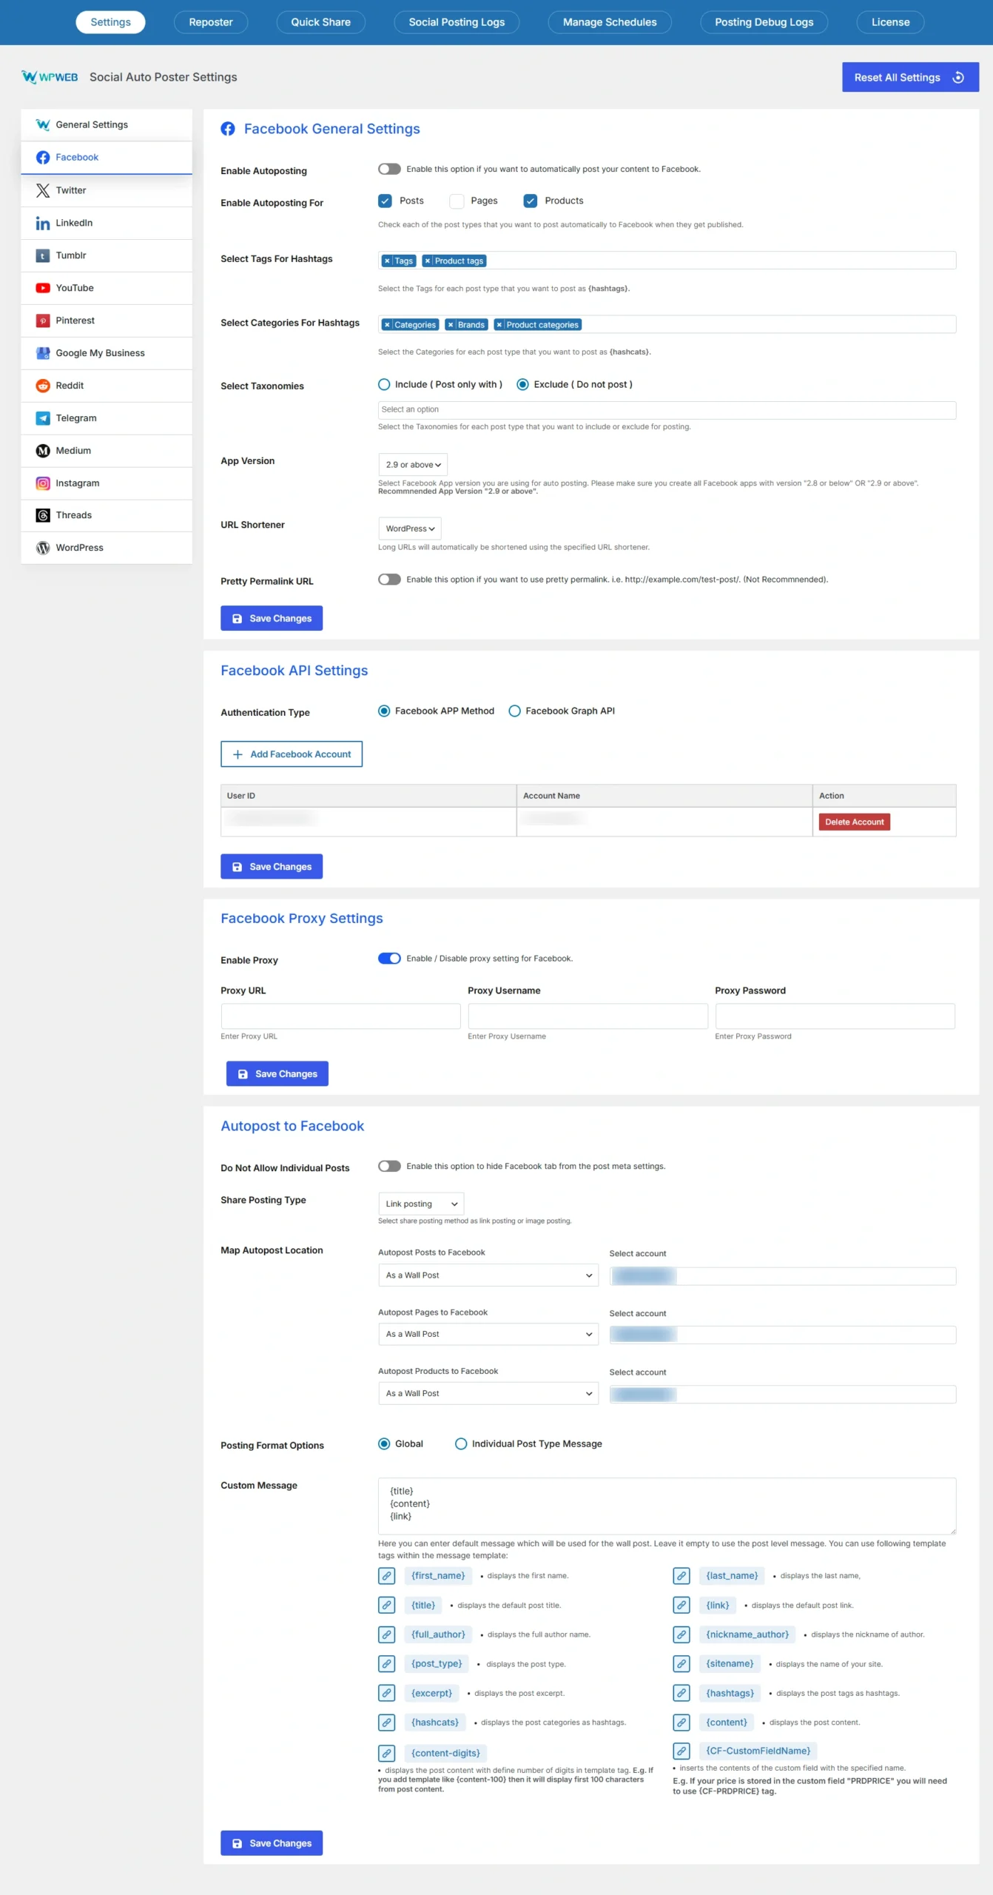Open the Quick Share tab
The image size is (993, 1895).
(x=321, y=22)
